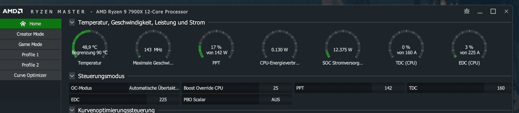The image size is (519, 113).
Task: Collapse the Steuerungsmodus section
Action: click(72, 76)
